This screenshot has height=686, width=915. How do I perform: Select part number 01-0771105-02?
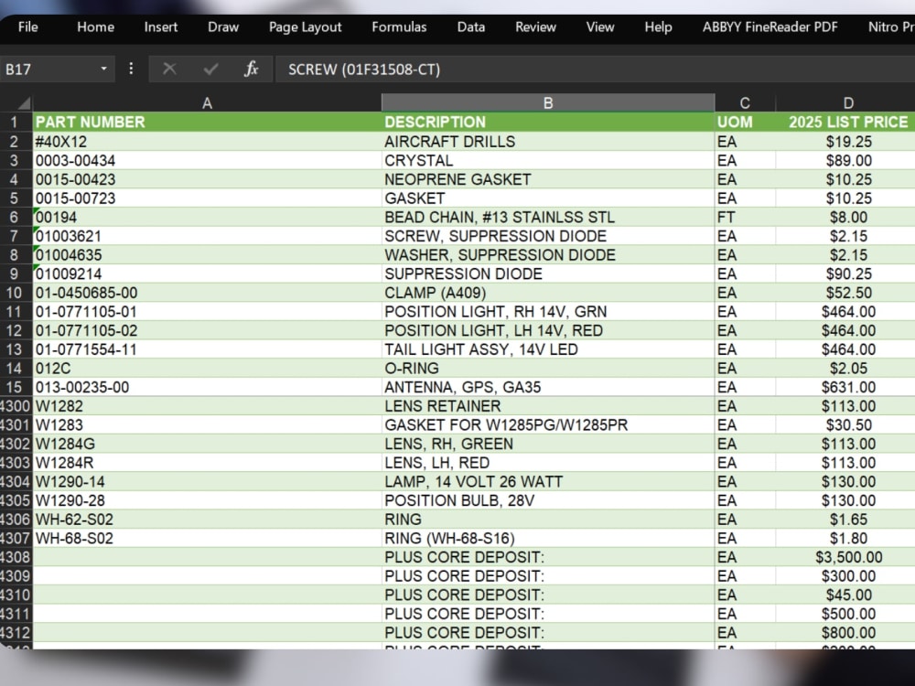[x=207, y=331]
